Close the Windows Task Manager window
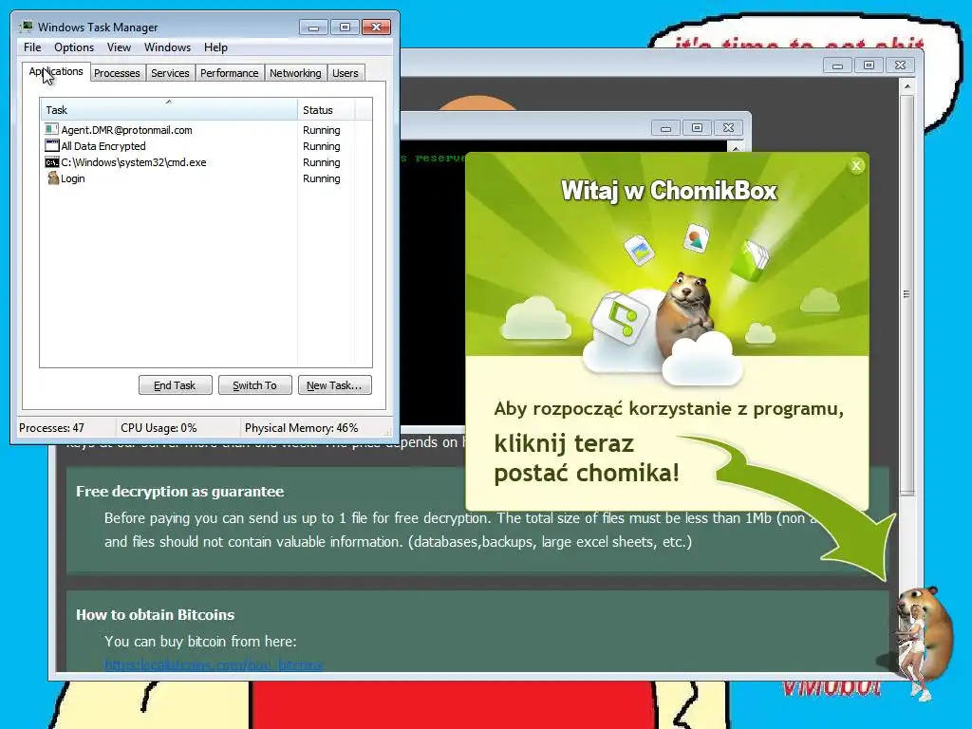The image size is (972, 729). tap(376, 28)
